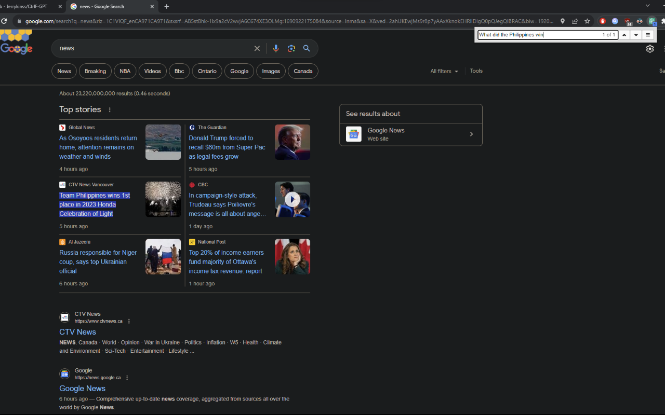Go to next match in find popup
Image resolution: width=665 pixels, height=415 pixels.
(636, 35)
